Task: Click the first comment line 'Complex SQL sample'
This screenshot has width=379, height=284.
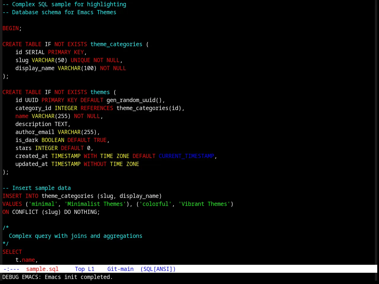Action: click(x=64, y=4)
